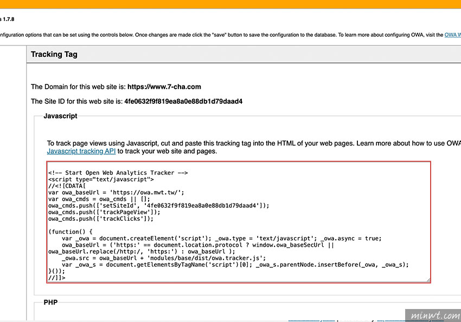This screenshot has width=461, height=322.
Task: Click the Site ID value 4fe0632f9f819ea8a0e88db1d79daad4 above Javascript
Action: click(183, 101)
